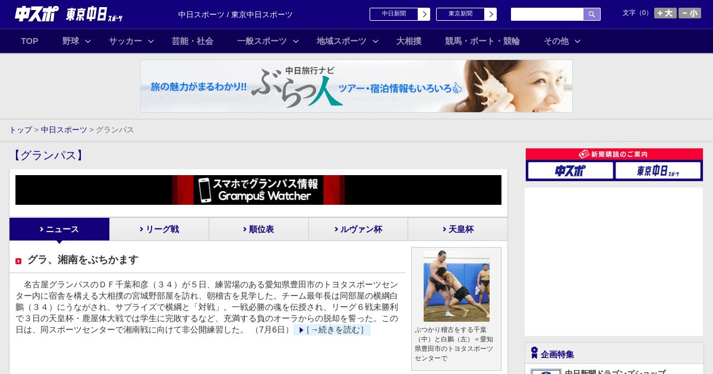Expand the サッカー dropdown chevron
Viewport: 713px width, 374px height.
151,41
